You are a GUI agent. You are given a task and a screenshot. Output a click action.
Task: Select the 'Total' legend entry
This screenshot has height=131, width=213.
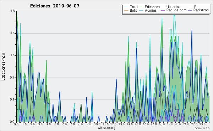pos(134,7)
